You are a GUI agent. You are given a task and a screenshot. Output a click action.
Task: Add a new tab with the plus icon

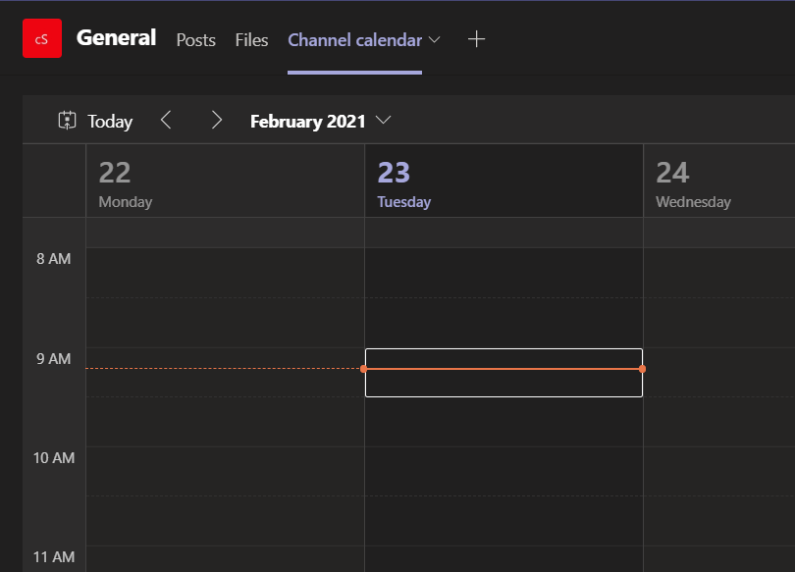(476, 39)
